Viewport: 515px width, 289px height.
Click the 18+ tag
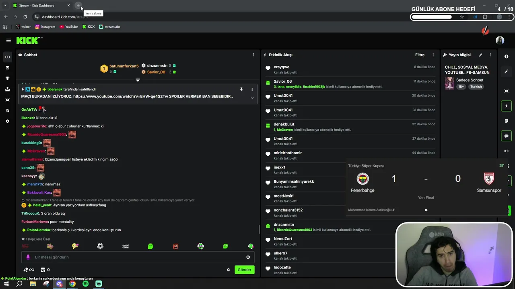pyautogui.click(x=461, y=87)
